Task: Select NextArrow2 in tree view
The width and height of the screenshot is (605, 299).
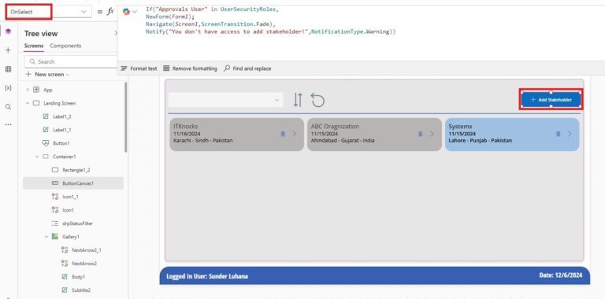Action: pyautogui.click(x=84, y=264)
